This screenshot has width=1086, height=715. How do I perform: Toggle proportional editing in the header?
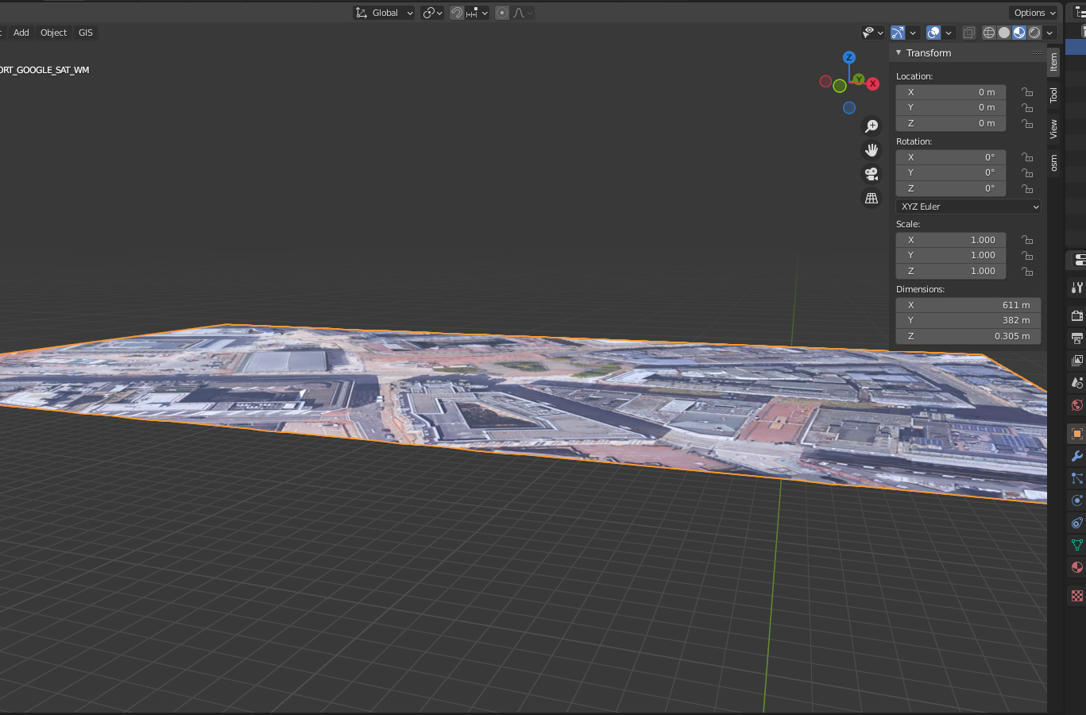pos(501,12)
